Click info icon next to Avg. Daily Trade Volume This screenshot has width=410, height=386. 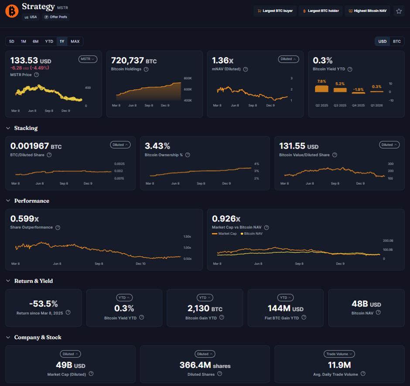point(363,374)
